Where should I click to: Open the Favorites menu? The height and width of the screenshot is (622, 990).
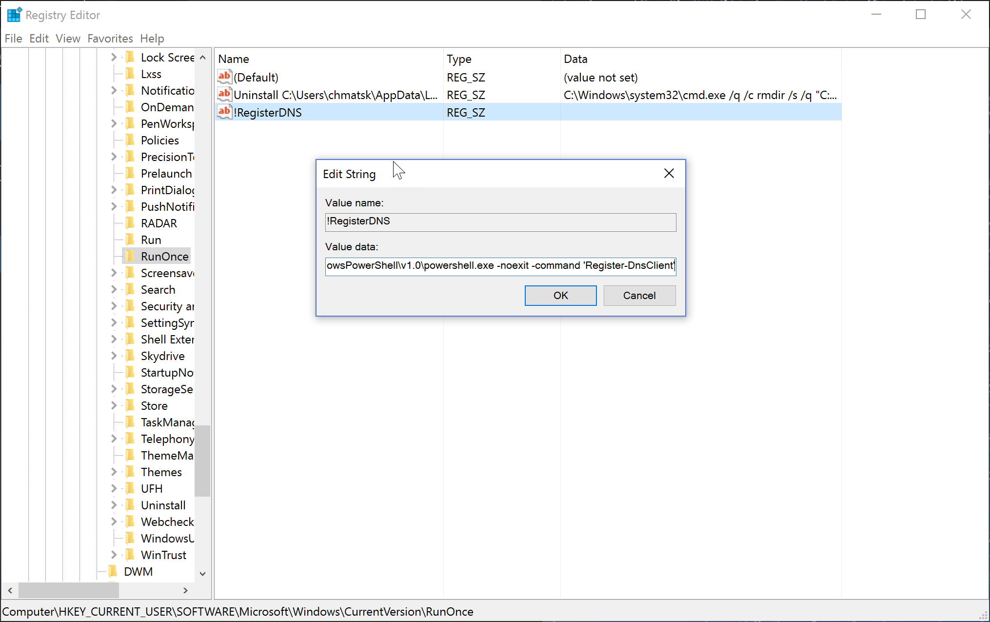point(110,39)
